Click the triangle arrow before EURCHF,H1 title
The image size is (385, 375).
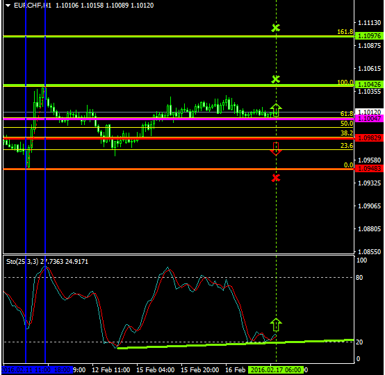[8, 6]
